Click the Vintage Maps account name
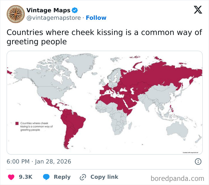The height and width of the screenshot is (185, 209). pyautogui.click(x=48, y=11)
